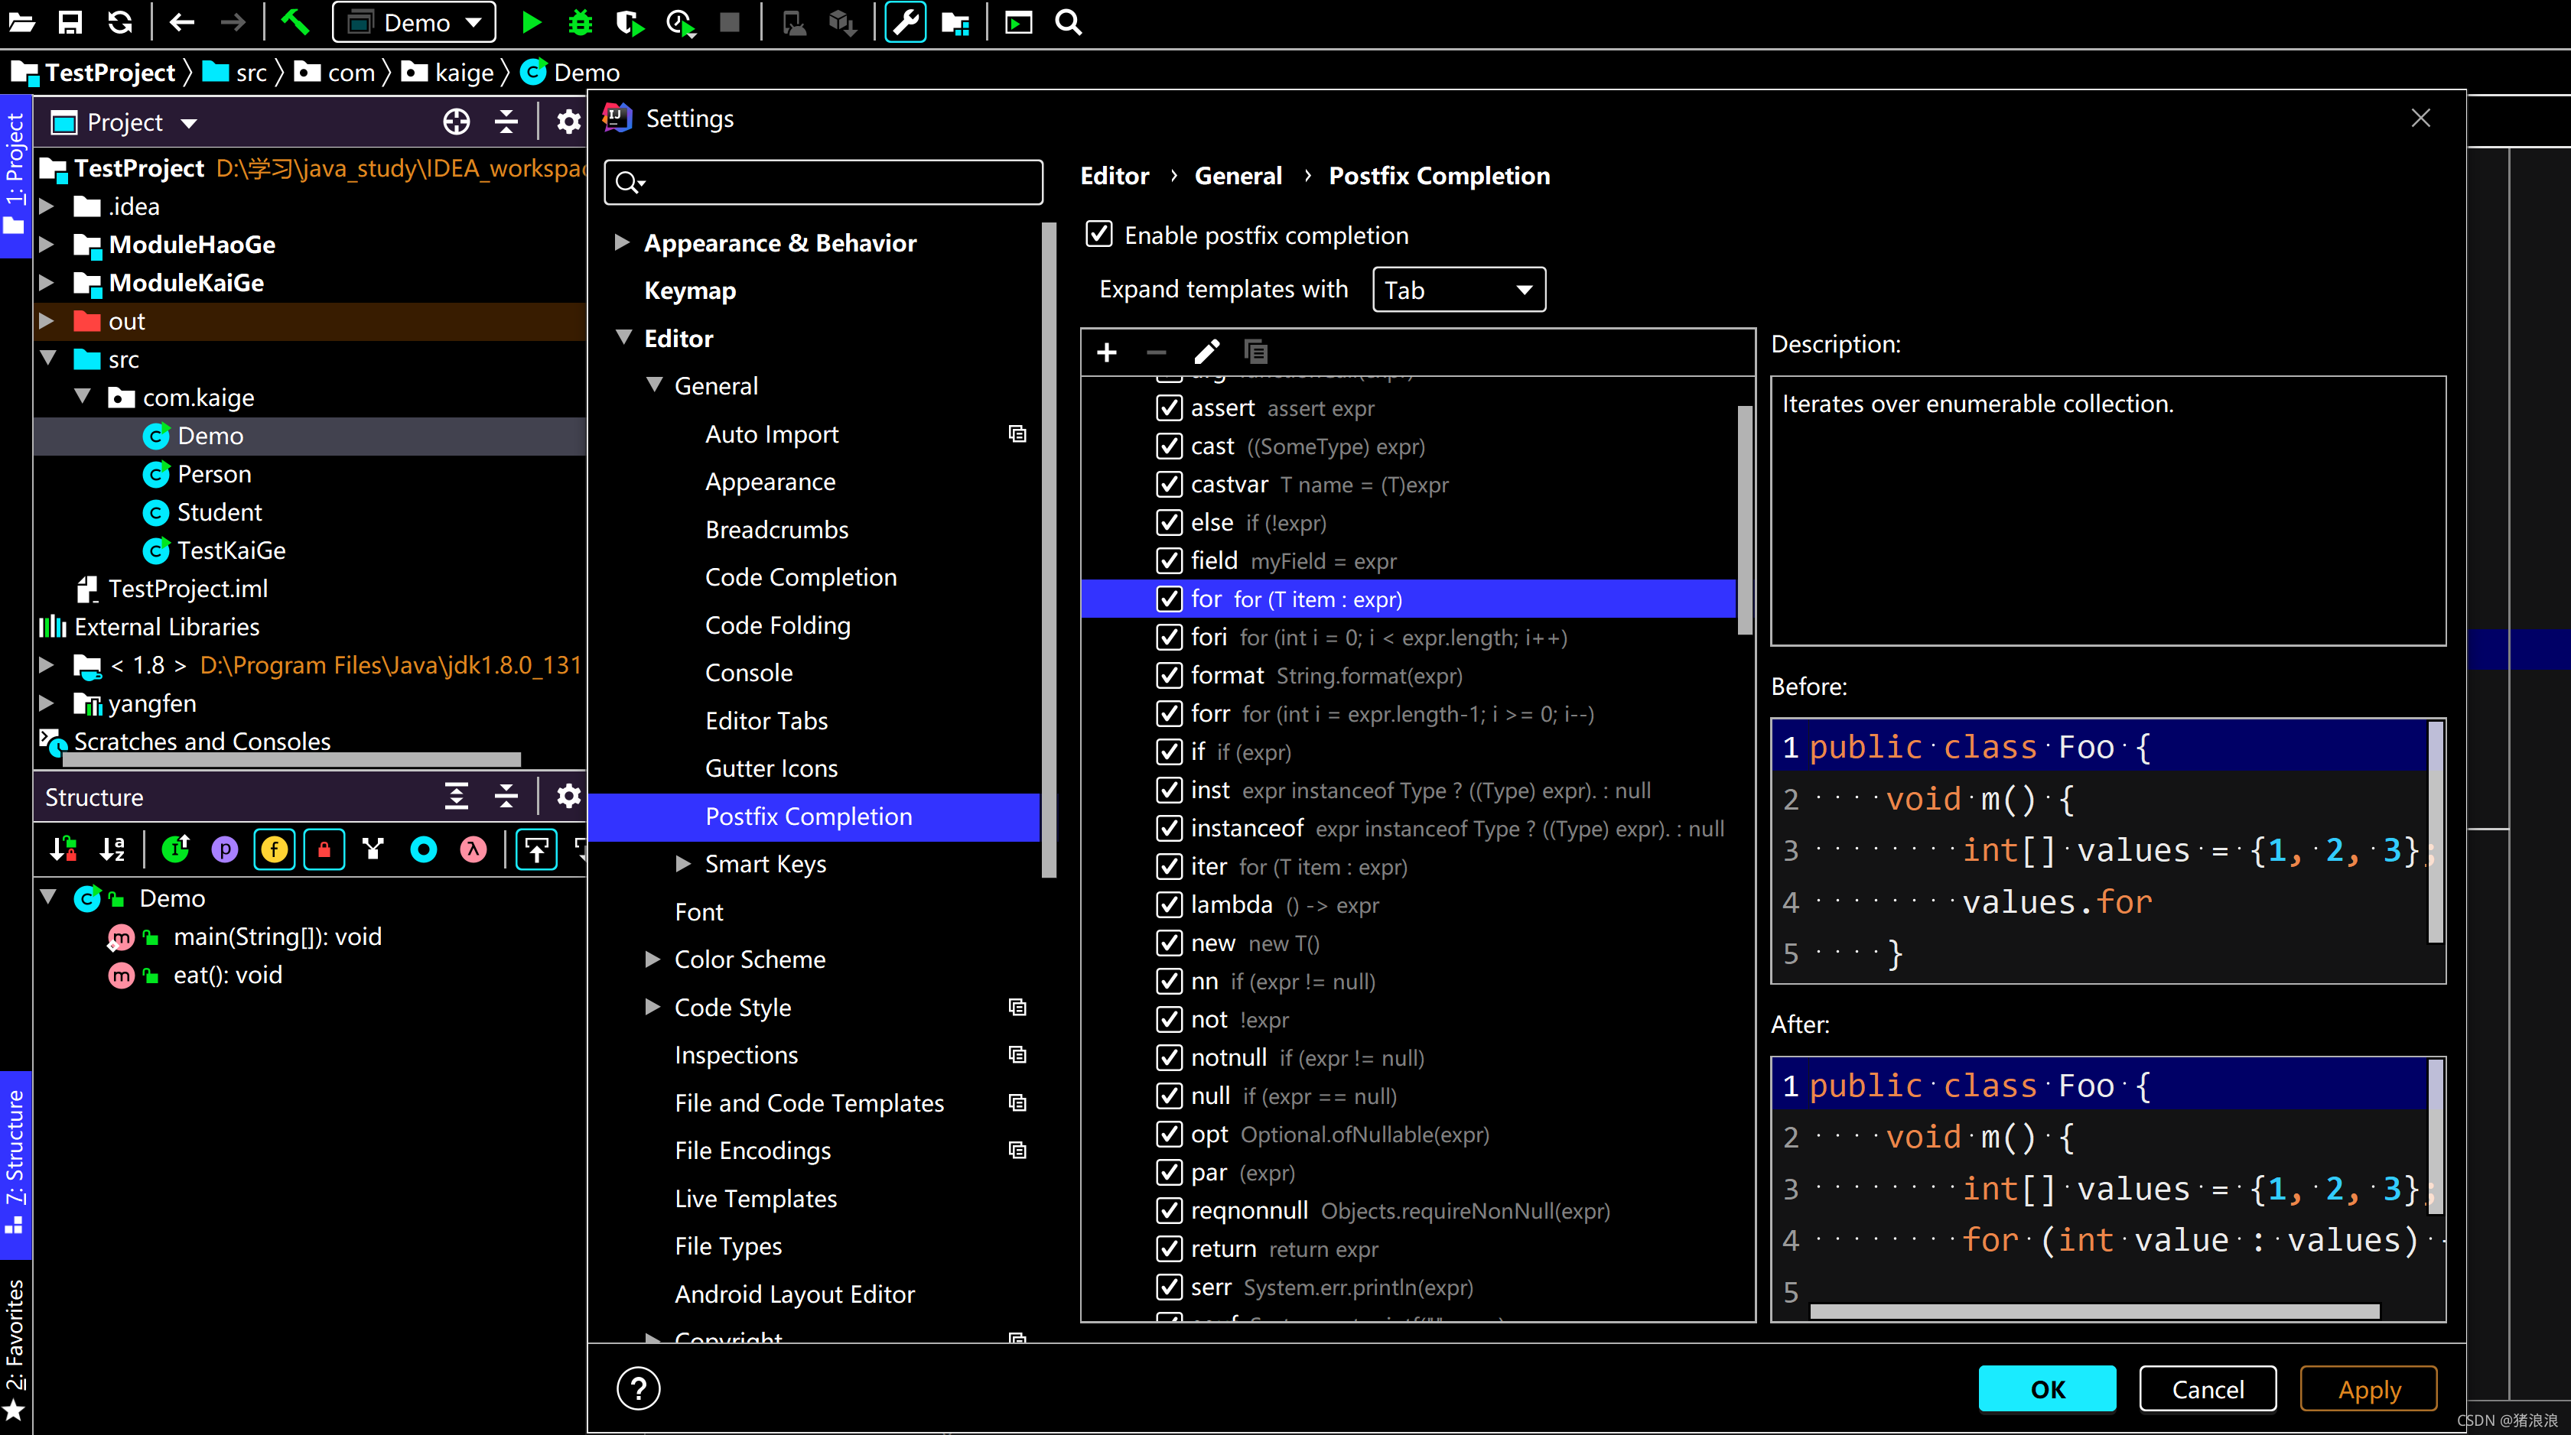2571x1435 pixels.
Task: Click the Apply button
Action: click(x=2368, y=1389)
